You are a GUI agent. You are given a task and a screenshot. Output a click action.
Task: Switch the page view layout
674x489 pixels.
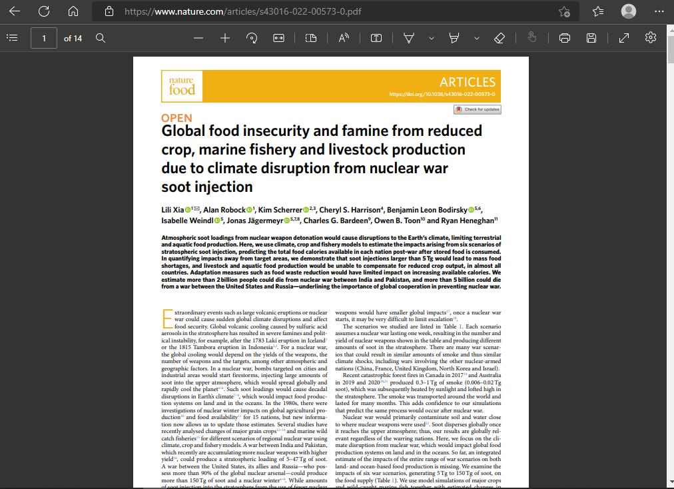[311, 38]
